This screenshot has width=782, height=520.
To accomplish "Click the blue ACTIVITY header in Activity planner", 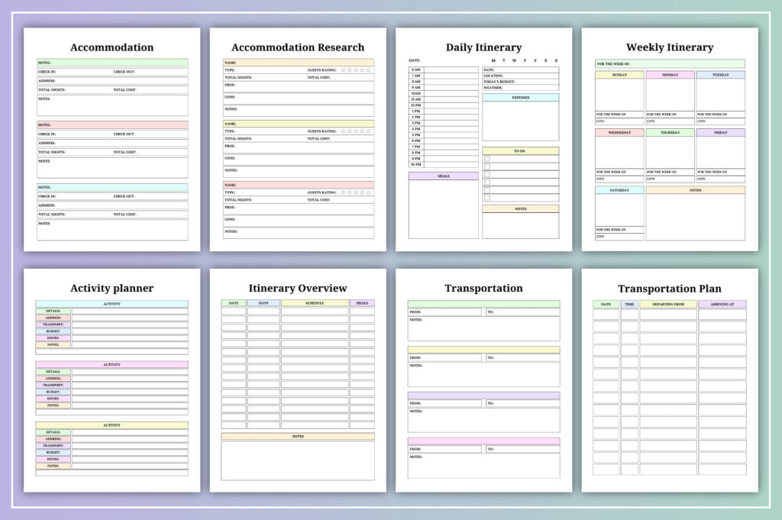I will click(x=111, y=304).
